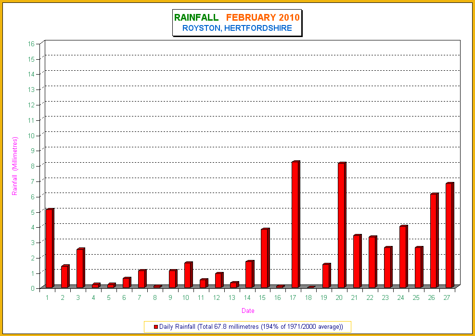The height and width of the screenshot is (336, 475).
Task: Click the red legend swatch beside Daily Rainfall
Action: pyautogui.click(x=156, y=327)
